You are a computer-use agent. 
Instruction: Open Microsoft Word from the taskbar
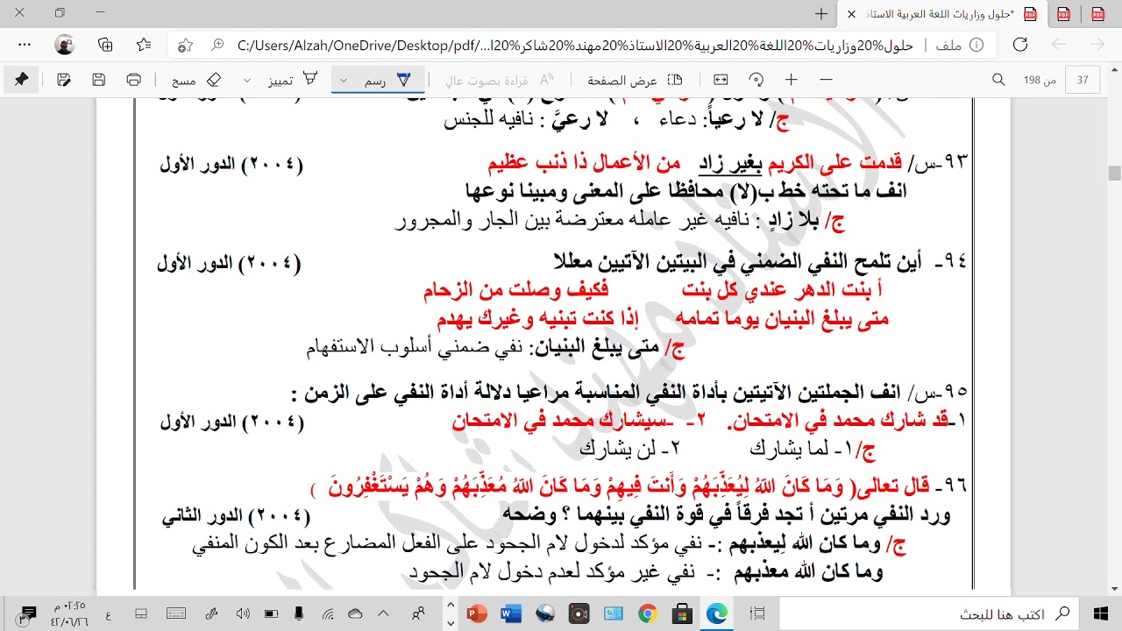[511, 613]
